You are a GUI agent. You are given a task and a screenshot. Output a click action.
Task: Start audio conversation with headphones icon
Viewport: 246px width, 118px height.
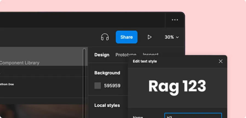105,37
